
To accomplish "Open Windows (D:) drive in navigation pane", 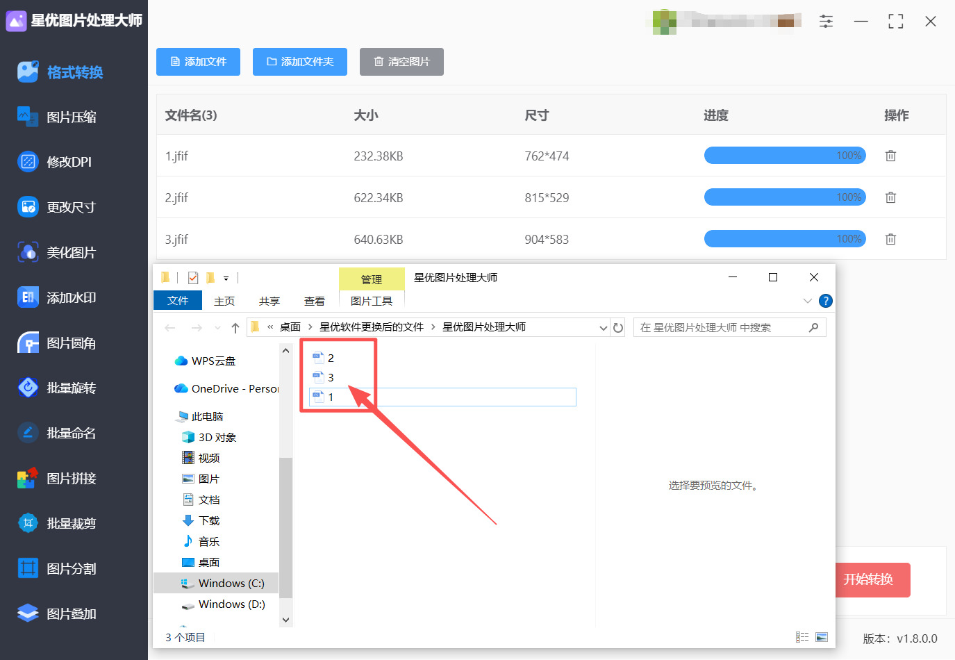I will (x=223, y=604).
